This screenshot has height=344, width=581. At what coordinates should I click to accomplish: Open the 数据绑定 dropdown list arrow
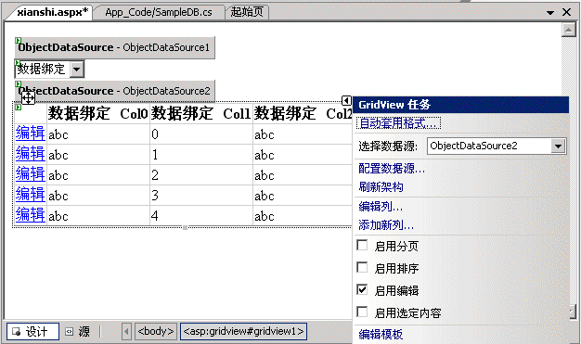point(77,69)
